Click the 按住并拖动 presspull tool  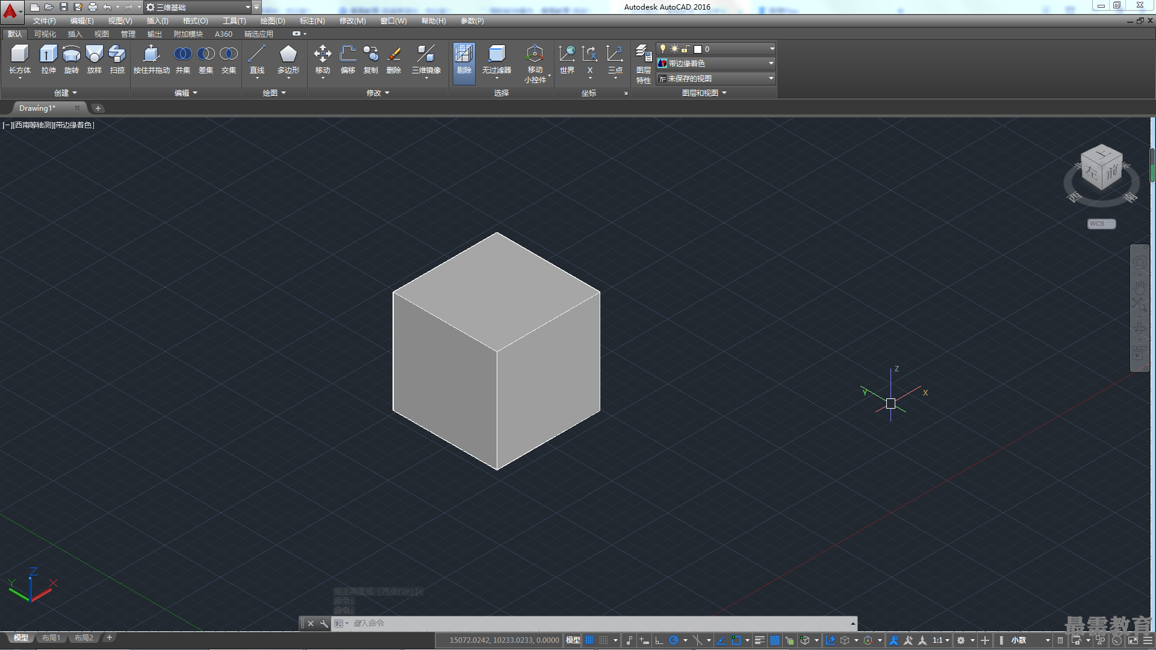[x=151, y=60]
